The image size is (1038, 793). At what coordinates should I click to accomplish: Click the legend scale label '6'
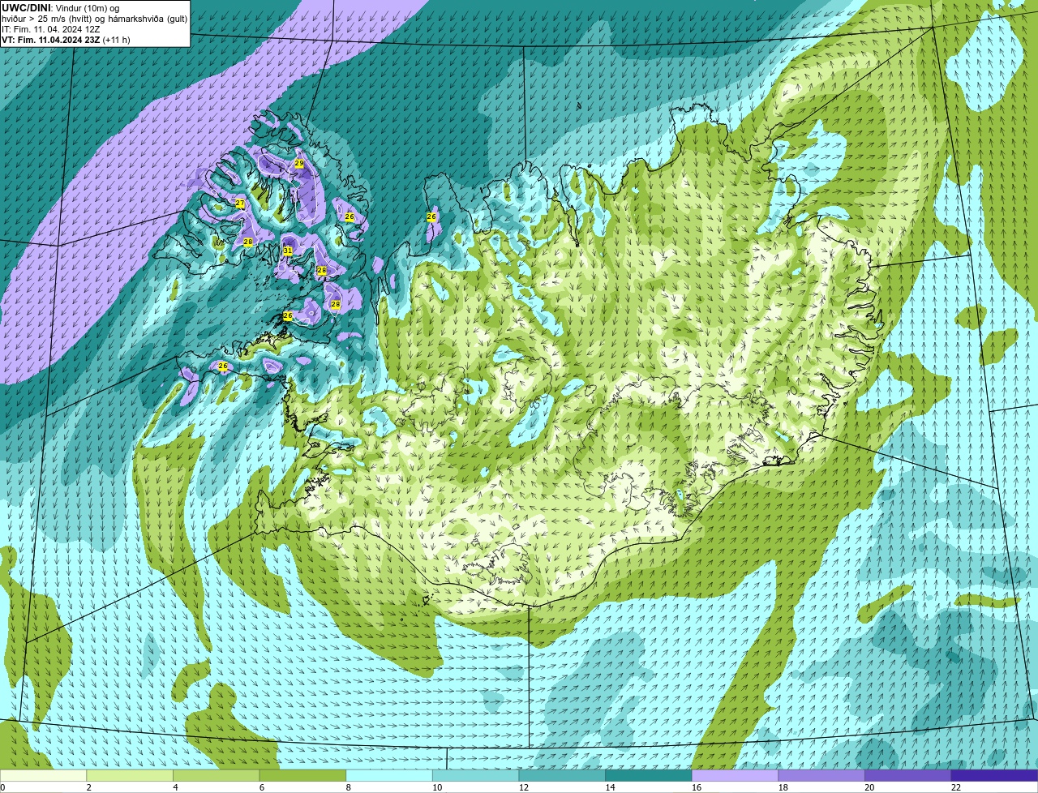pos(262,787)
